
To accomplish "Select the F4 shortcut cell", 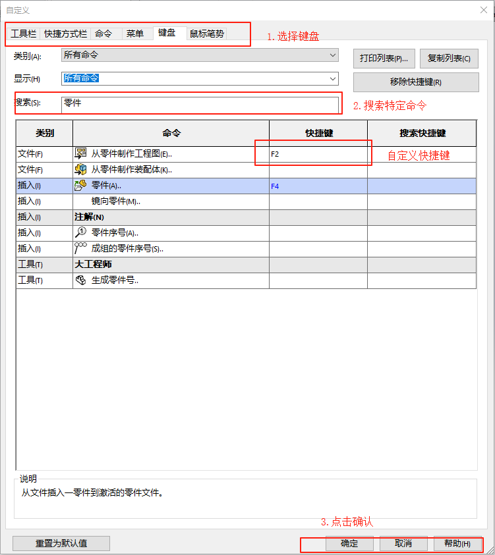I will click(x=318, y=186).
